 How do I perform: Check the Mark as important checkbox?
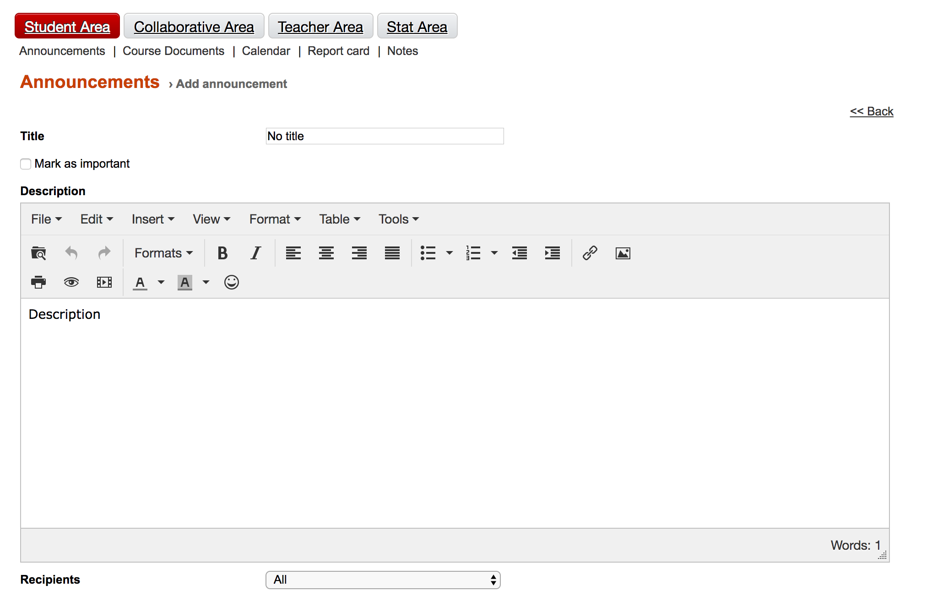pos(26,164)
